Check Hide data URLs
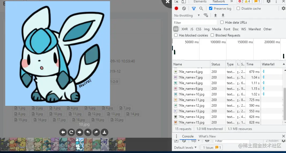This screenshot has height=153, width=286. pyautogui.click(x=222, y=23)
